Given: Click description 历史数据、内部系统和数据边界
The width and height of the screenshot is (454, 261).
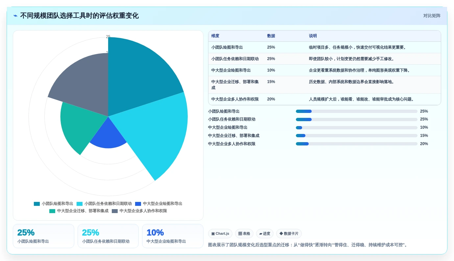Looking at the screenshot, I should (x=352, y=82).
